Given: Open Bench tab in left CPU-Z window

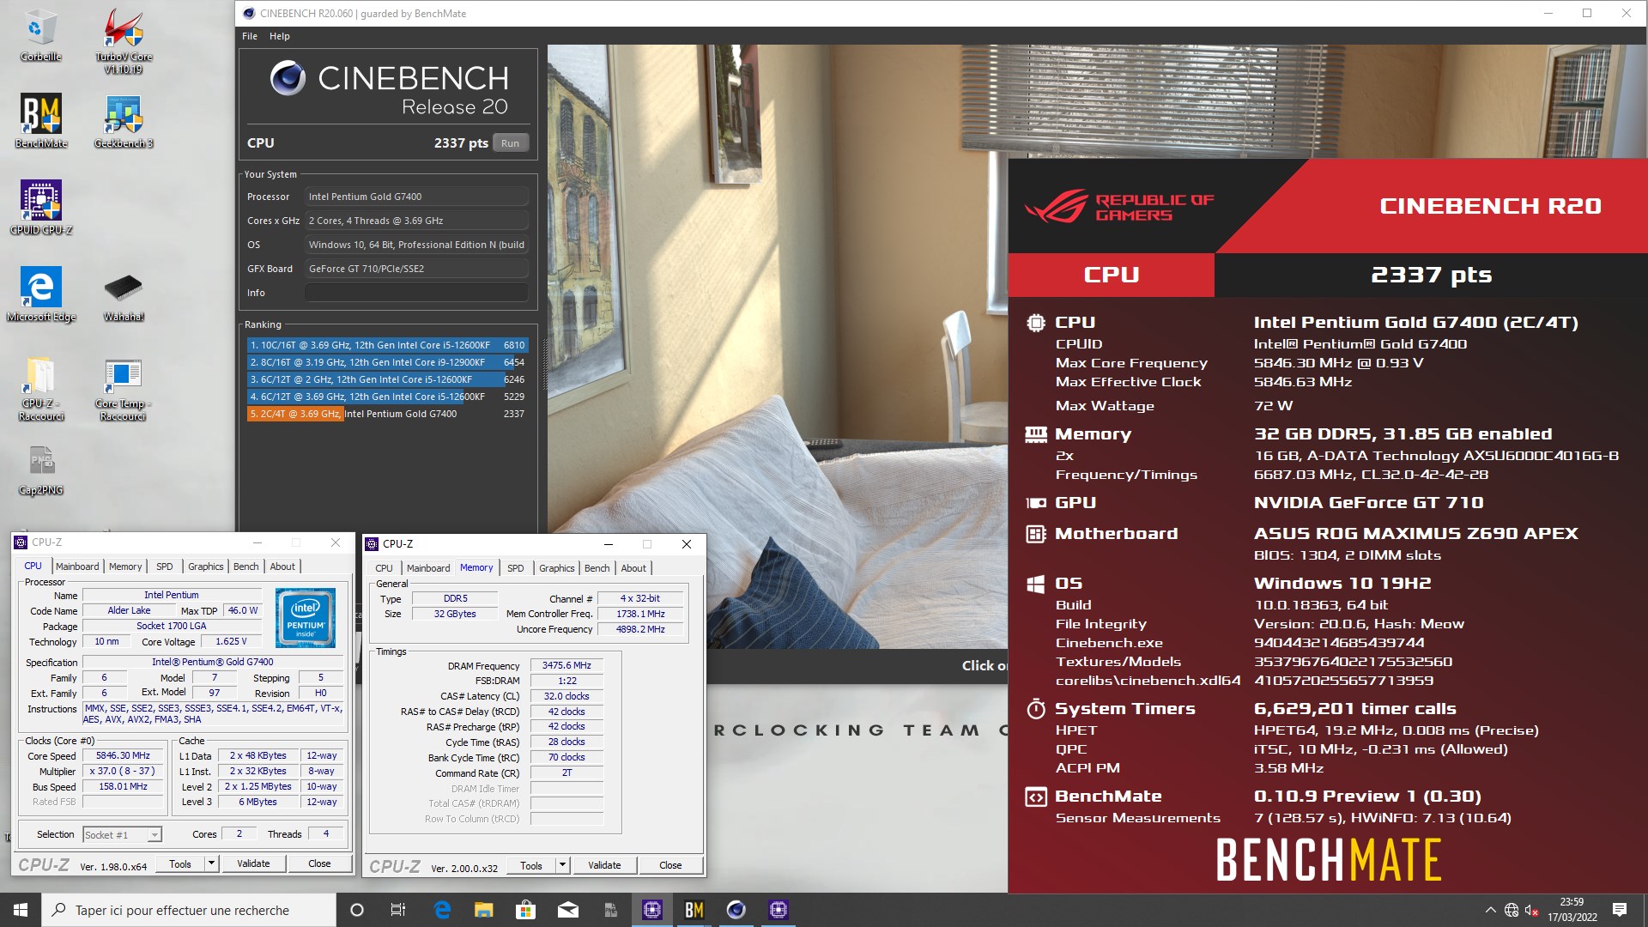Looking at the screenshot, I should pyautogui.click(x=246, y=566).
